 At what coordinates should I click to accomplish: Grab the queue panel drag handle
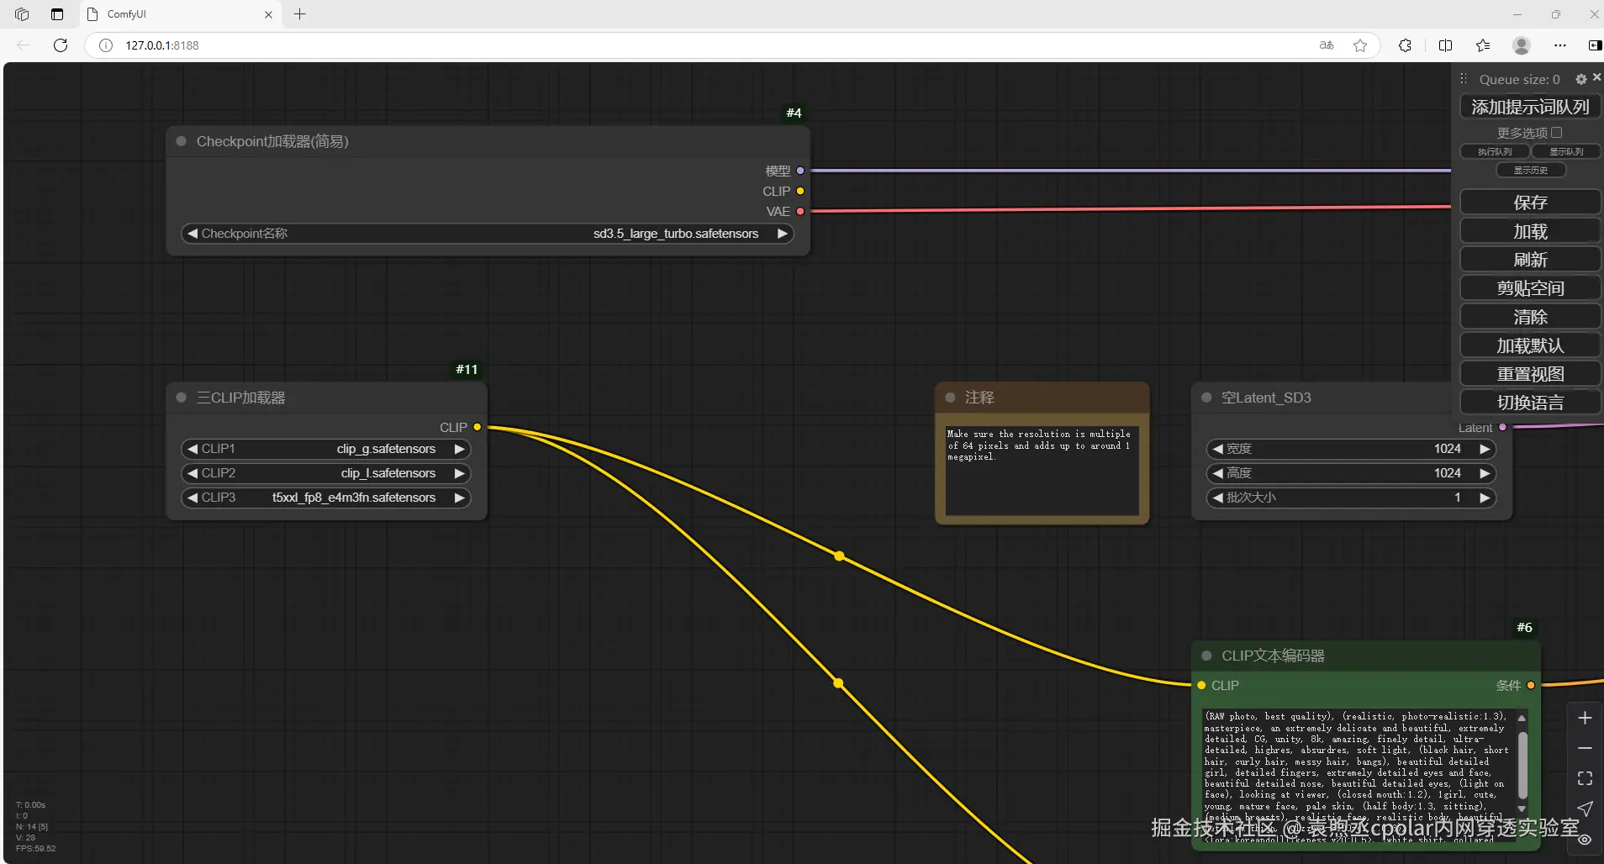[x=1464, y=79]
